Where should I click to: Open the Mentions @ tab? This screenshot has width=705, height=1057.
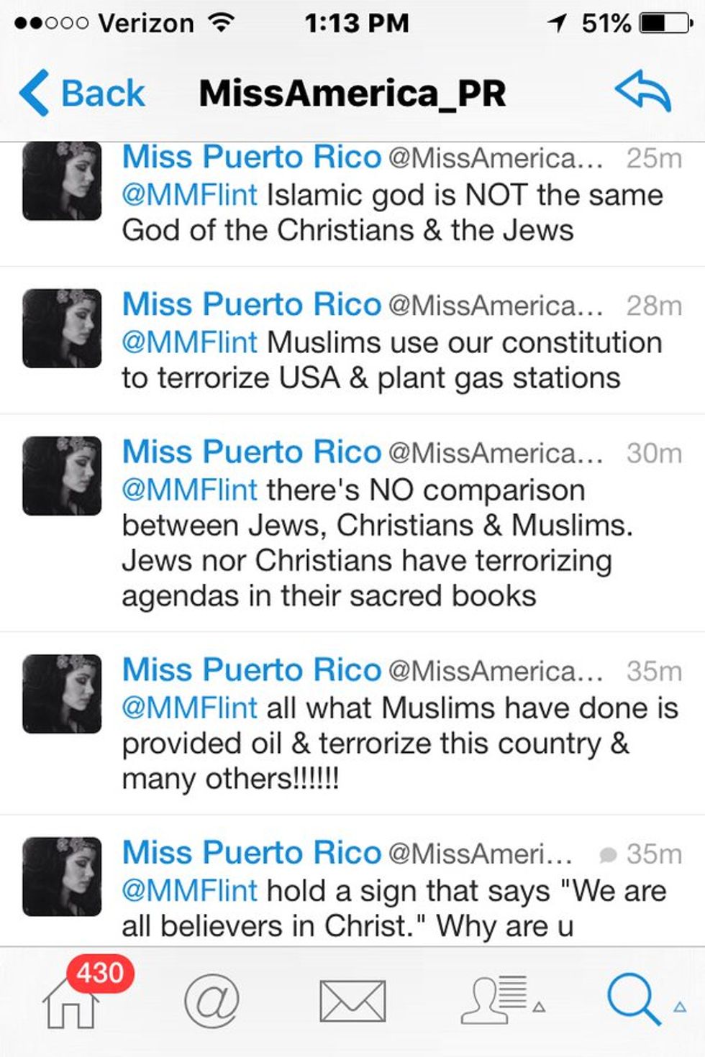(211, 1001)
